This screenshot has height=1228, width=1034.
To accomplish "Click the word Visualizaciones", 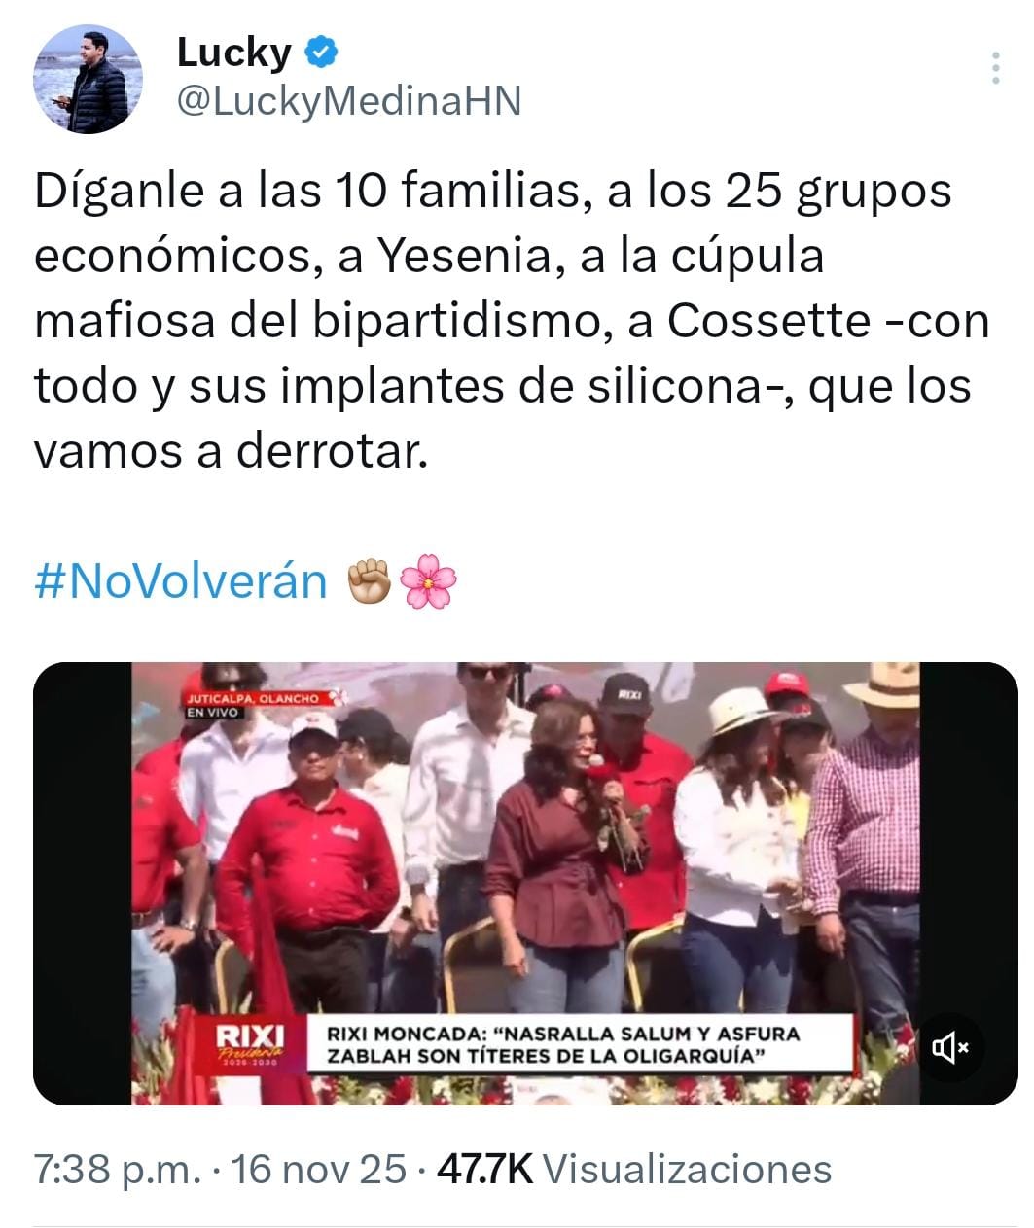I will click(x=687, y=1168).
